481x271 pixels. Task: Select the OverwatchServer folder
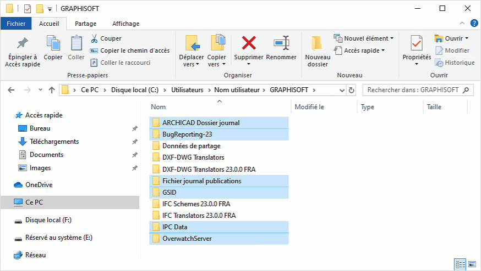coord(219,239)
